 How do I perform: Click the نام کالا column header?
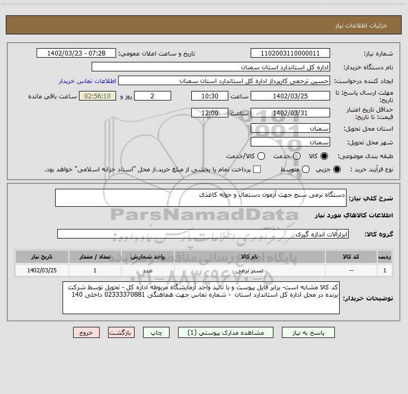coord(250,256)
